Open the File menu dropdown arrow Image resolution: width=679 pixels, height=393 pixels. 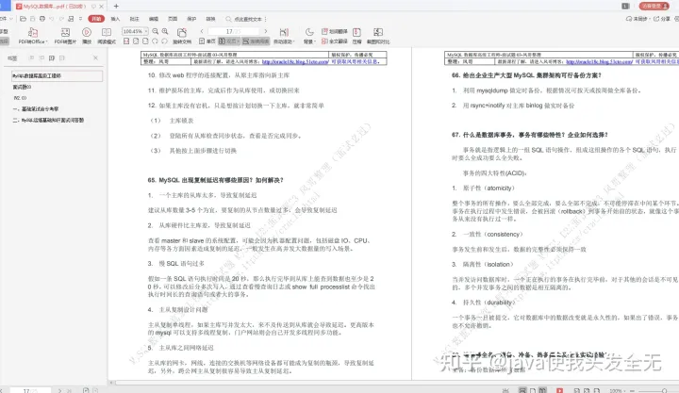point(10,19)
